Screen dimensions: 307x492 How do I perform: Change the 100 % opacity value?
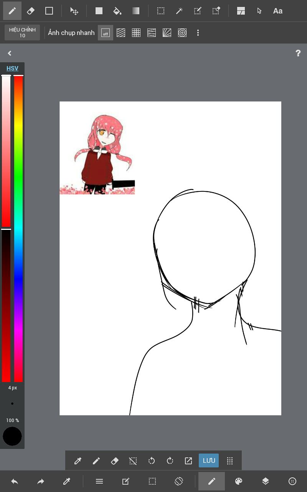pyautogui.click(x=12, y=421)
